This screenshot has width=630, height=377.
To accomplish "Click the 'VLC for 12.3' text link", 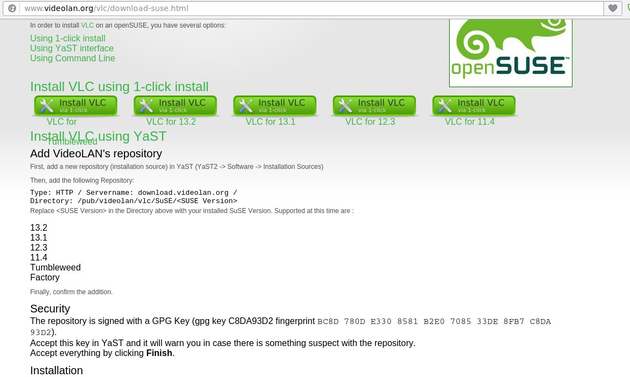I will (371, 121).
